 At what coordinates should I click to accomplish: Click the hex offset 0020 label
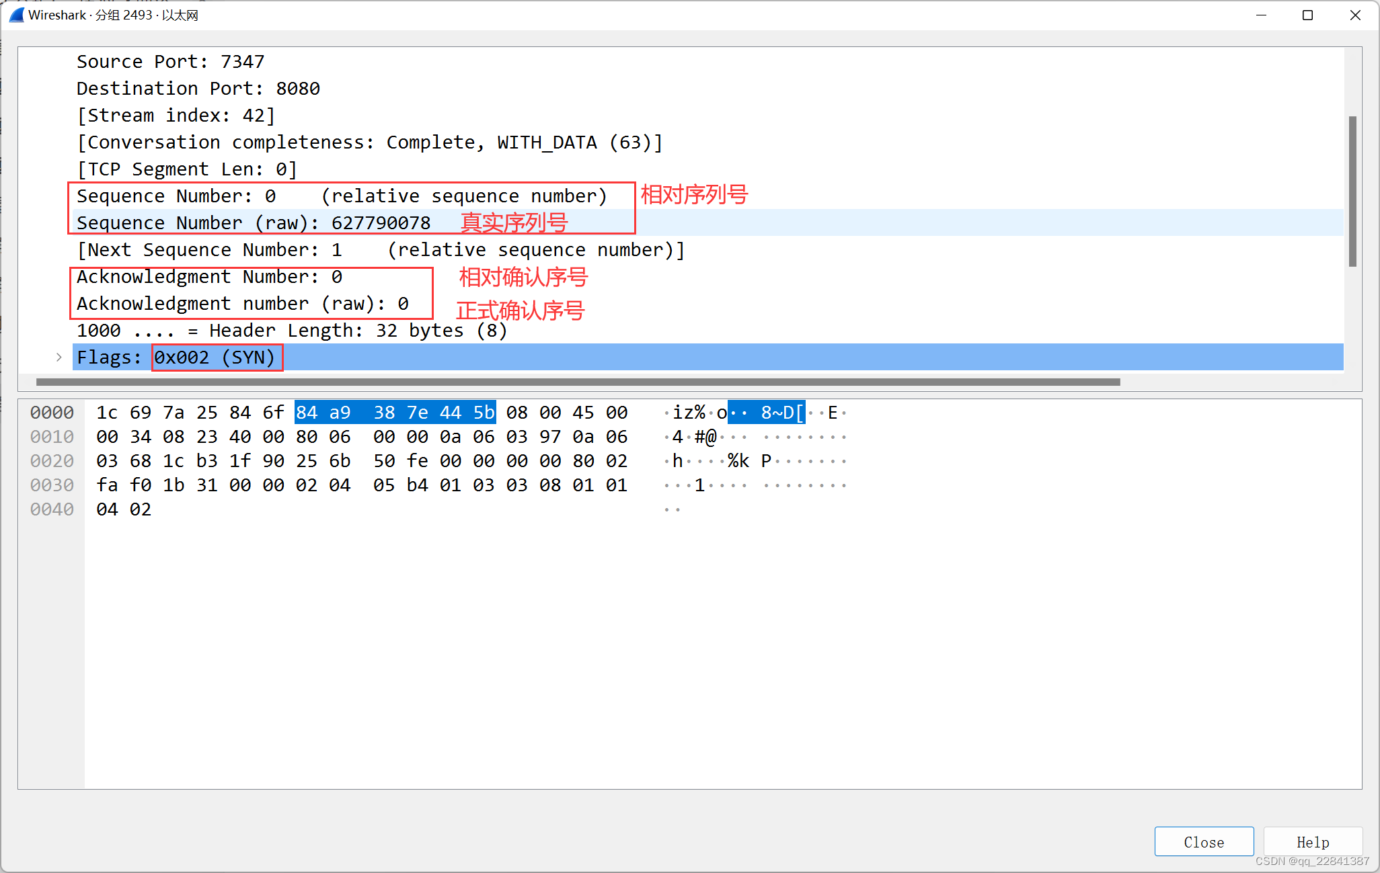tap(52, 461)
